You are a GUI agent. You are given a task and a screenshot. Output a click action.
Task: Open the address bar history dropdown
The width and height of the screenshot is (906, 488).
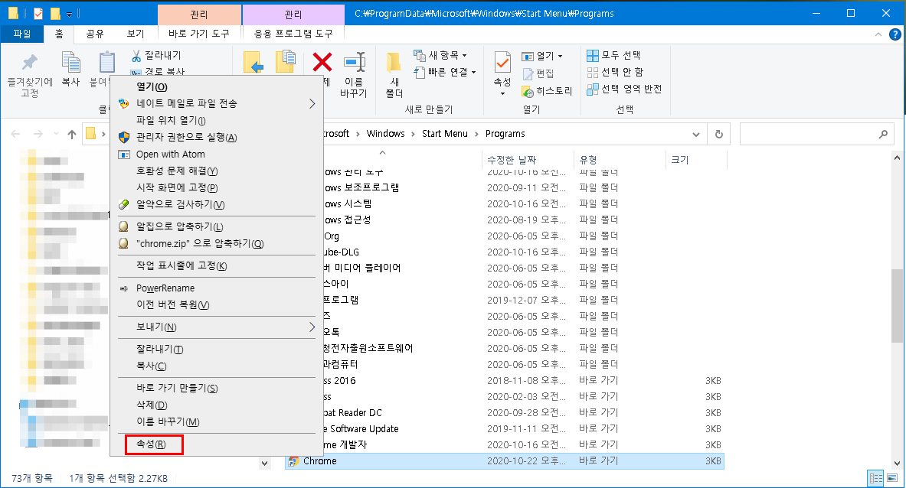695,133
